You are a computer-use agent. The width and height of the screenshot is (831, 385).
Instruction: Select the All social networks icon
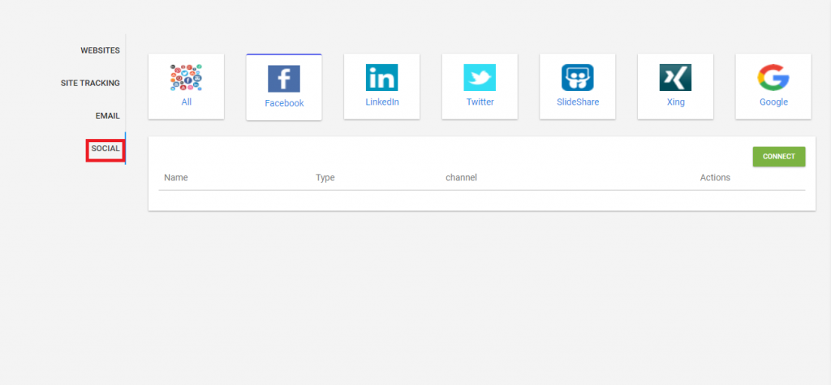point(186,77)
